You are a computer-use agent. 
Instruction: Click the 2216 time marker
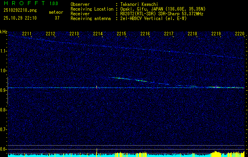click(145, 34)
